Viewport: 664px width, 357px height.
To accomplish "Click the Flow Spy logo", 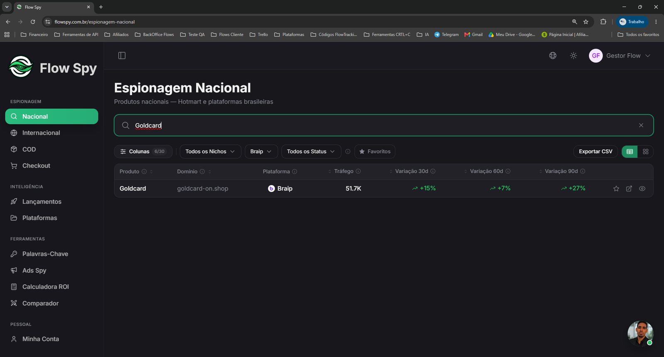I will click(53, 67).
